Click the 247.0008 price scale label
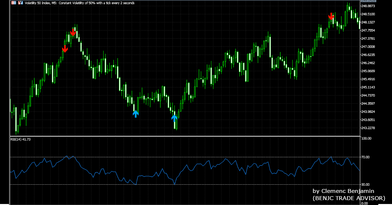 [x=368, y=47]
